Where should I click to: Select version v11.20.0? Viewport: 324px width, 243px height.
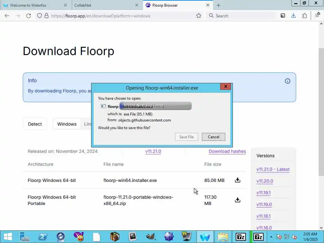coord(265,181)
